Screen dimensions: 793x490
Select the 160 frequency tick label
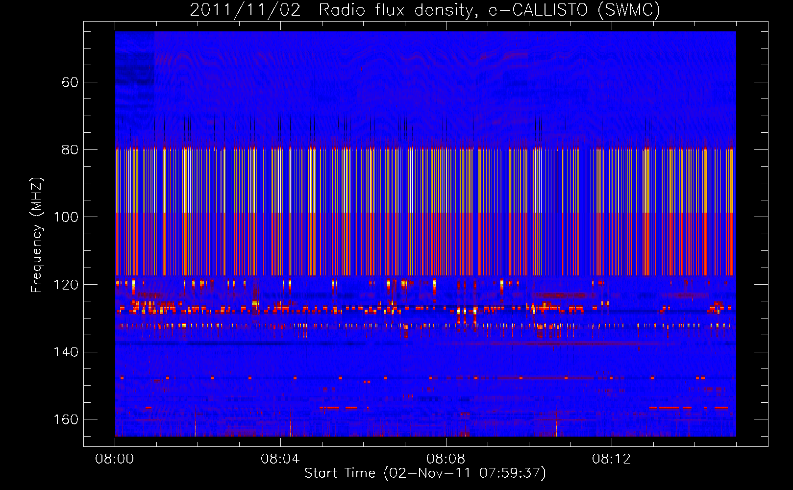coord(66,419)
